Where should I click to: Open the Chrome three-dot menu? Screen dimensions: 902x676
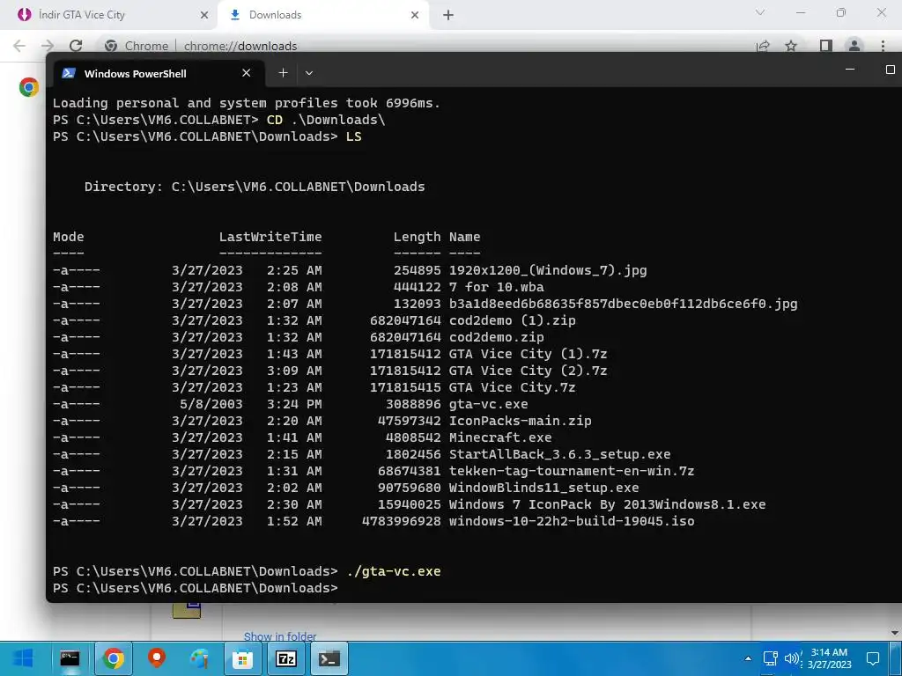(883, 46)
